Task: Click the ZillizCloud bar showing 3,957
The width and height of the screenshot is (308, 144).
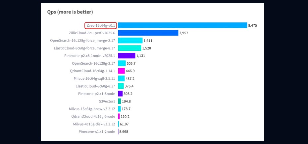Action: click(148, 33)
